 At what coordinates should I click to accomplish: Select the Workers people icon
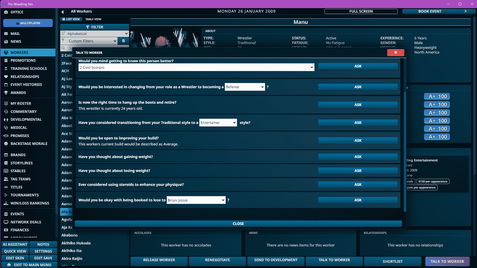(6, 52)
